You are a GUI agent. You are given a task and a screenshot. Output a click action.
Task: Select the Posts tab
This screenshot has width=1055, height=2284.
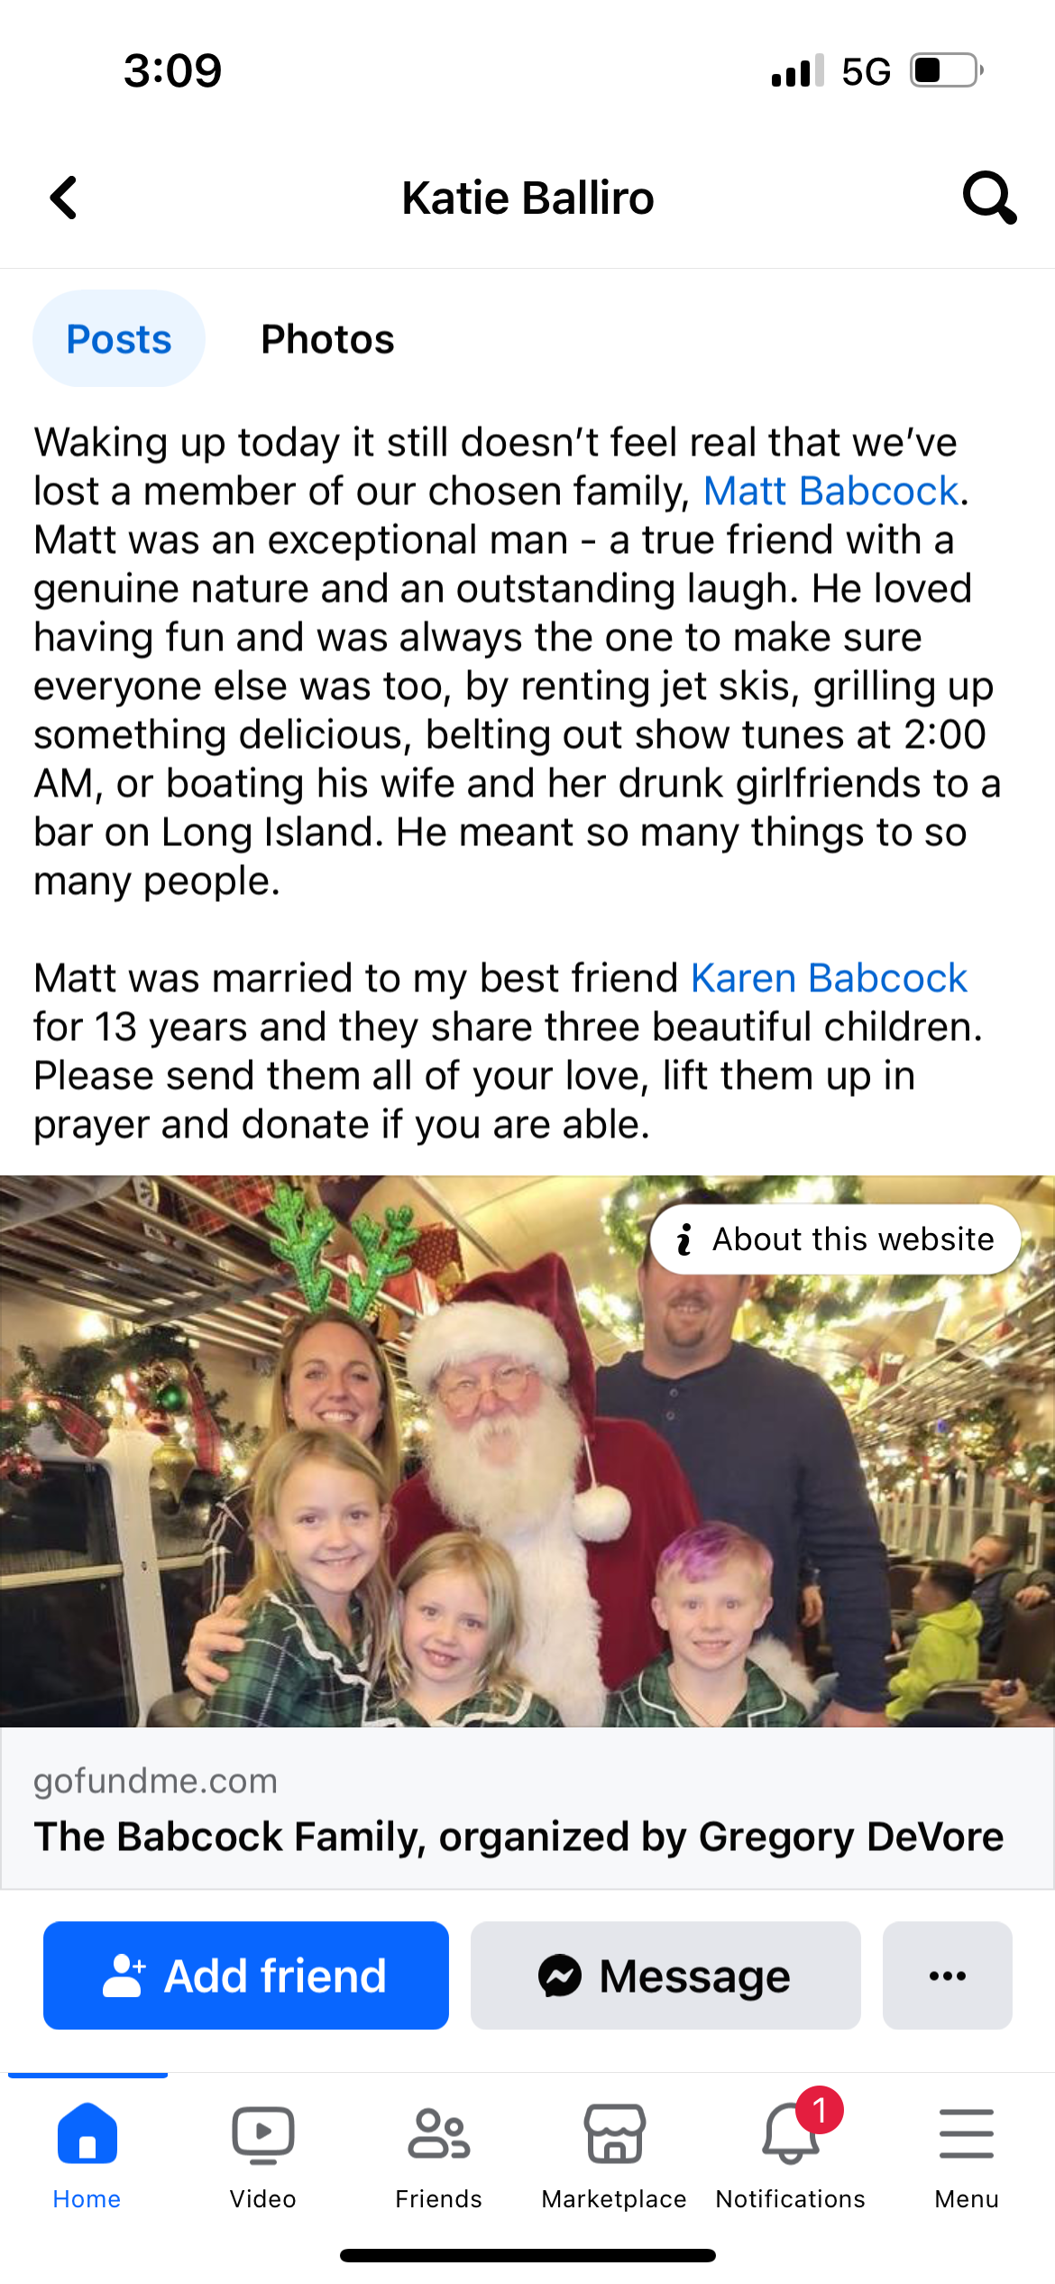coord(119,339)
